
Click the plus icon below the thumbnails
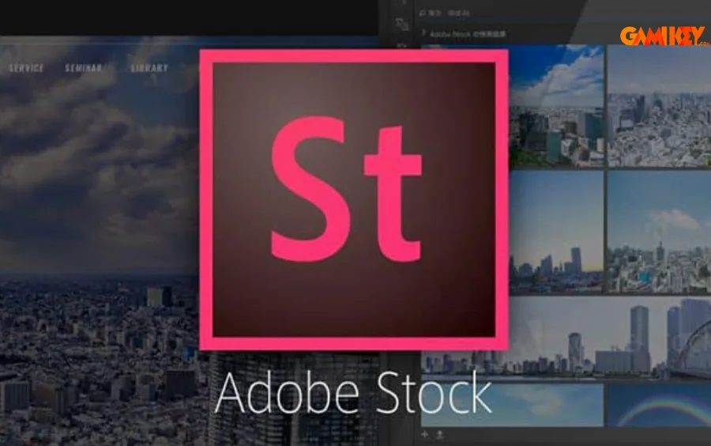(x=426, y=434)
